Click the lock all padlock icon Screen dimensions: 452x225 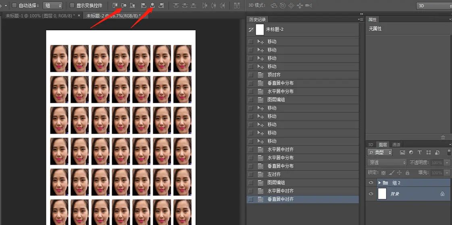[x=407, y=173]
